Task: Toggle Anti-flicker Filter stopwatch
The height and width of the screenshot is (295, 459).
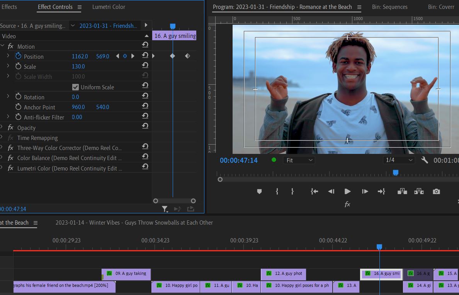Action: point(19,117)
